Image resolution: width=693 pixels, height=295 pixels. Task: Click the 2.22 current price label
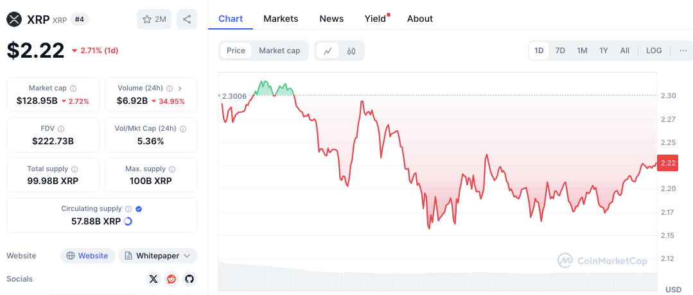tap(668, 164)
